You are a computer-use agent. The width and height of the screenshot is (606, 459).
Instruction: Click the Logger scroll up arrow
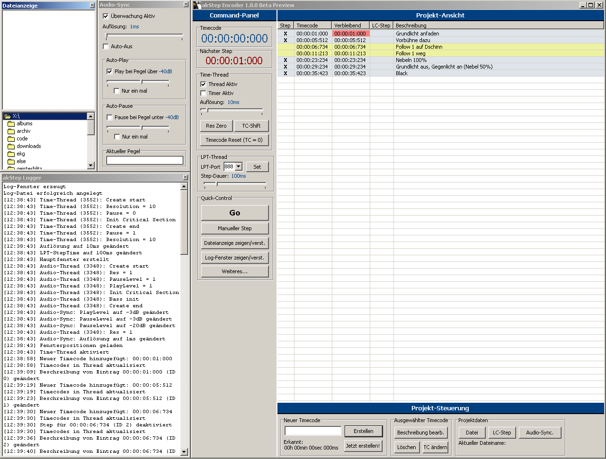(x=184, y=186)
